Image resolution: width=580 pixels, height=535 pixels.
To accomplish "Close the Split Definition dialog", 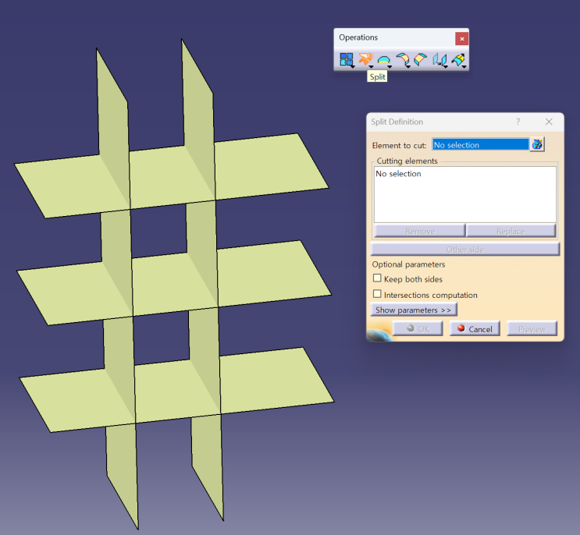I will (x=549, y=122).
